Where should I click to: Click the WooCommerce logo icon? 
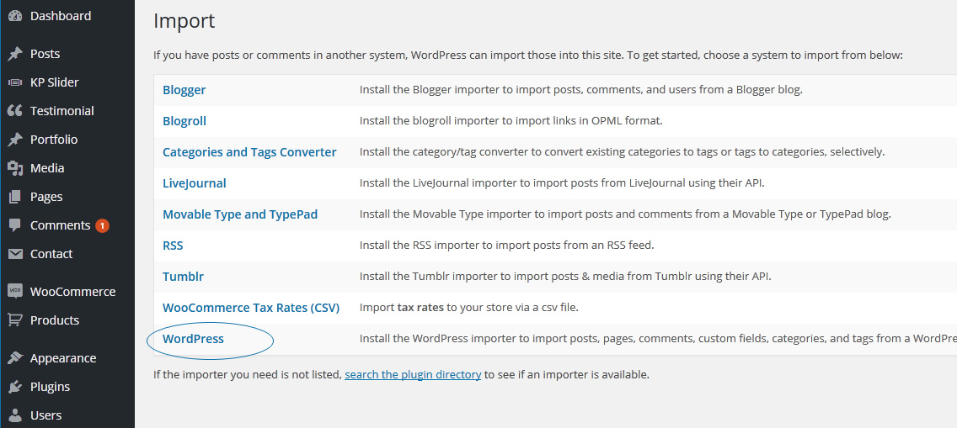(x=14, y=292)
